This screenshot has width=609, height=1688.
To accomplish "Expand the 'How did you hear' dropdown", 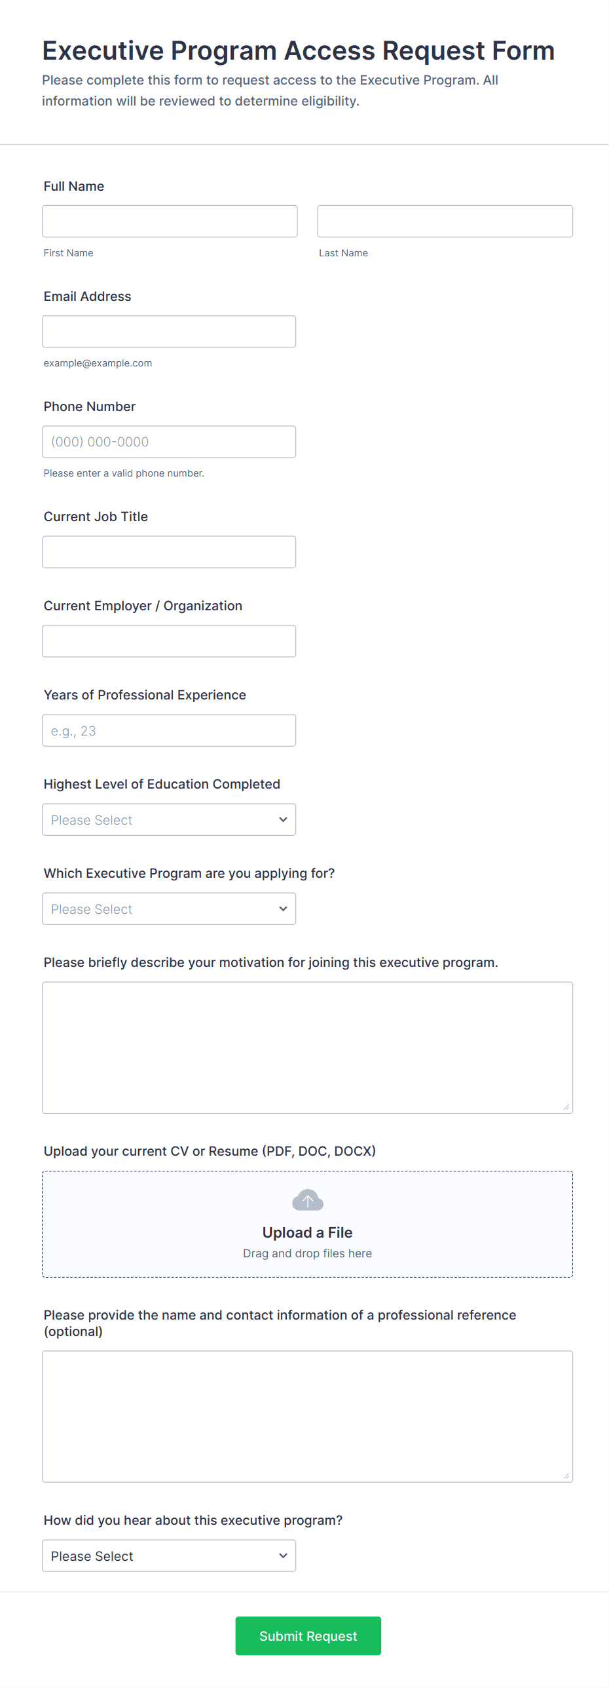I will pos(168,1556).
